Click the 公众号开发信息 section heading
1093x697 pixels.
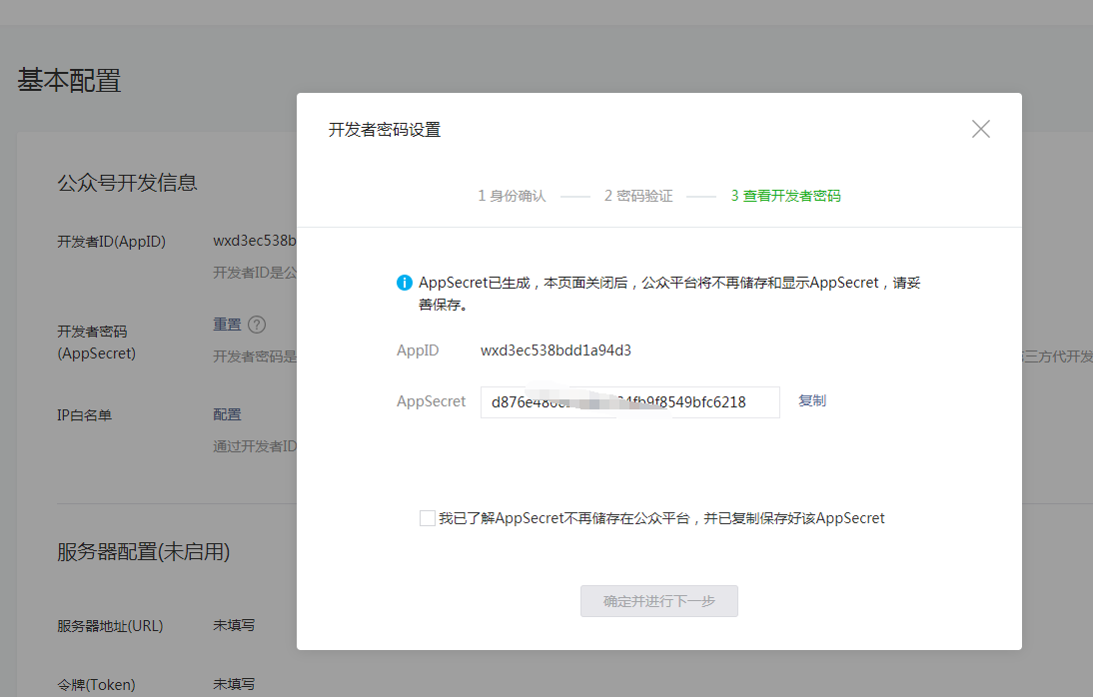127,182
